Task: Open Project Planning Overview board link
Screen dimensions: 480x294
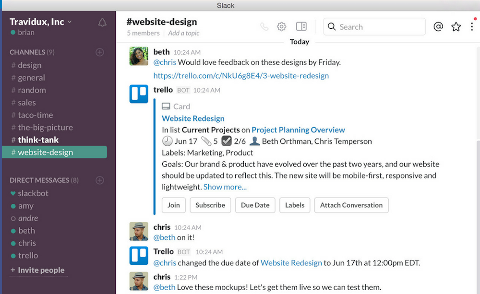Action: [x=299, y=129]
